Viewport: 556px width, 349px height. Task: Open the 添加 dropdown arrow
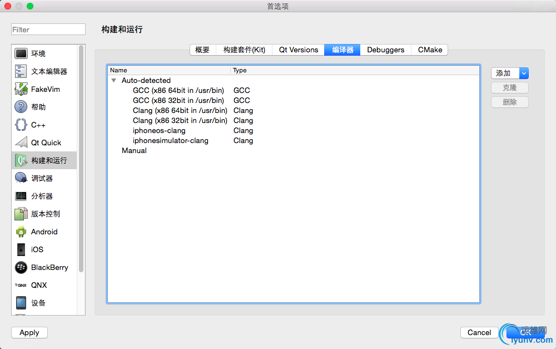point(524,73)
